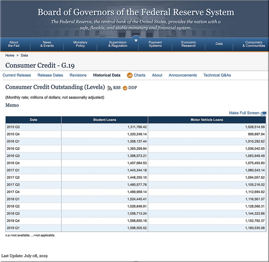269x262 pixels.
Task: Go to Home breadcrumb link
Action: 10,55
